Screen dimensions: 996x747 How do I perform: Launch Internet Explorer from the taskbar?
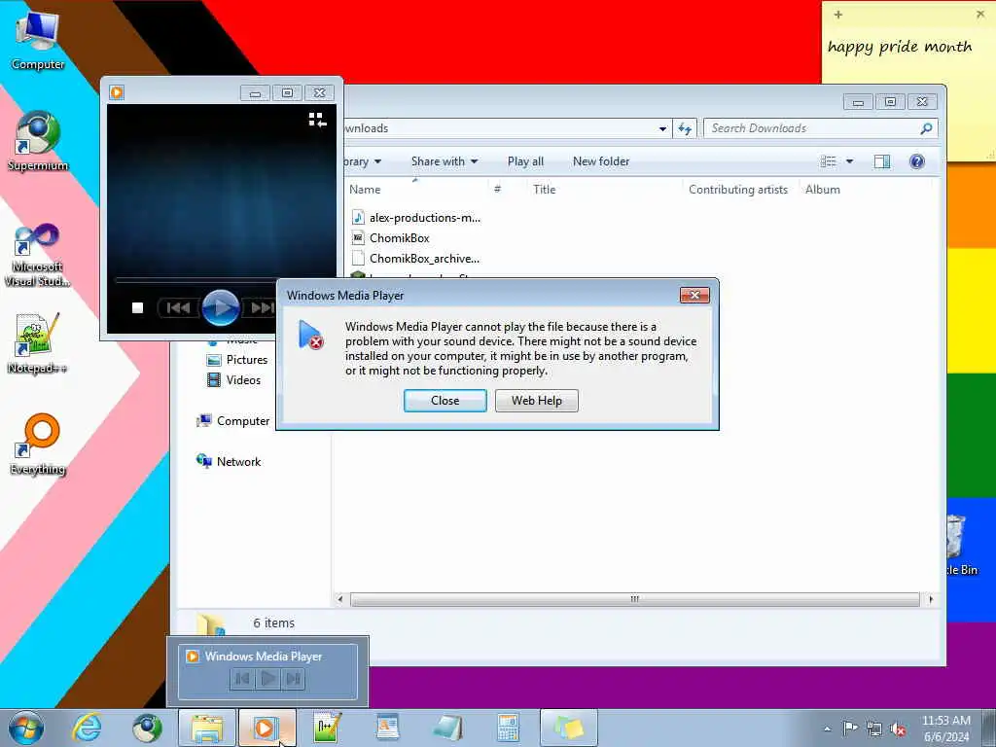tap(87, 728)
